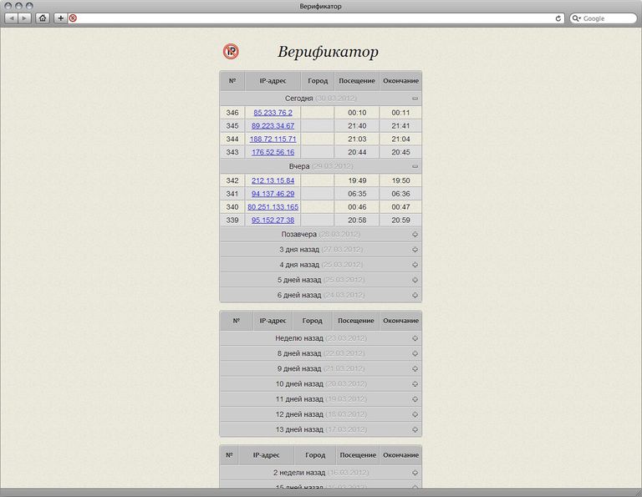The image size is (642, 497).
Task: Expand the 3 дня назад row
Action: (x=415, y=250)
